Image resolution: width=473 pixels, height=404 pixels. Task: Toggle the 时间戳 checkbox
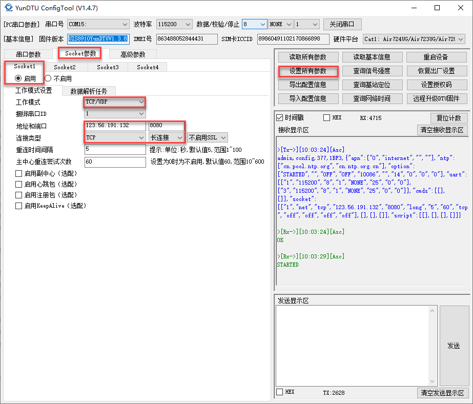(x=280, y=118)
